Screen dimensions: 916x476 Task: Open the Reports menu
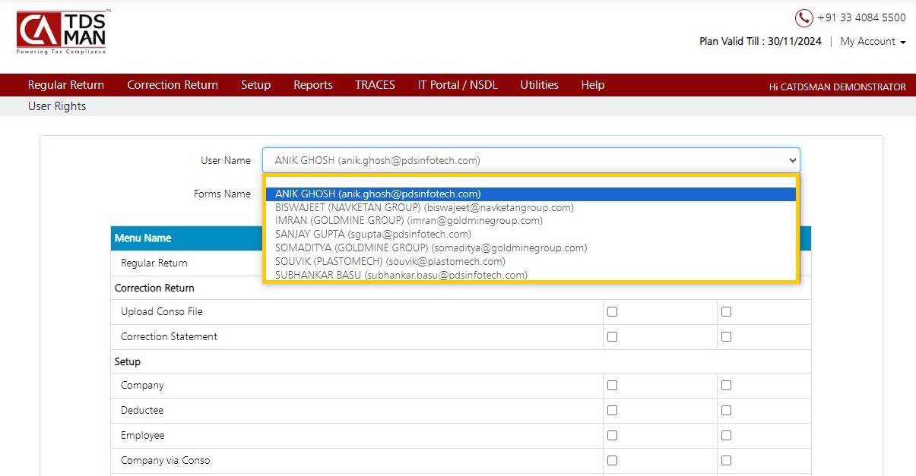313,85
